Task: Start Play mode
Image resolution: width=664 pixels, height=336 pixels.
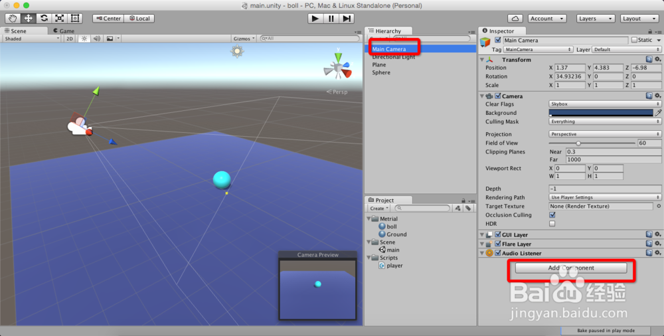Action: click(x=315, y=18)
